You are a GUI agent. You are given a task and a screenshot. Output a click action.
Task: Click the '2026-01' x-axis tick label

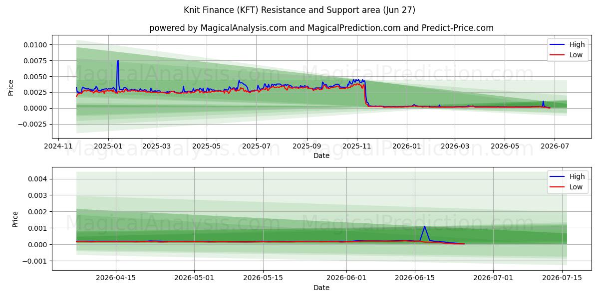(x=406, y=146)
